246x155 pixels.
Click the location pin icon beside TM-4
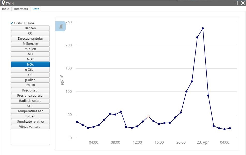click(3, 3)
